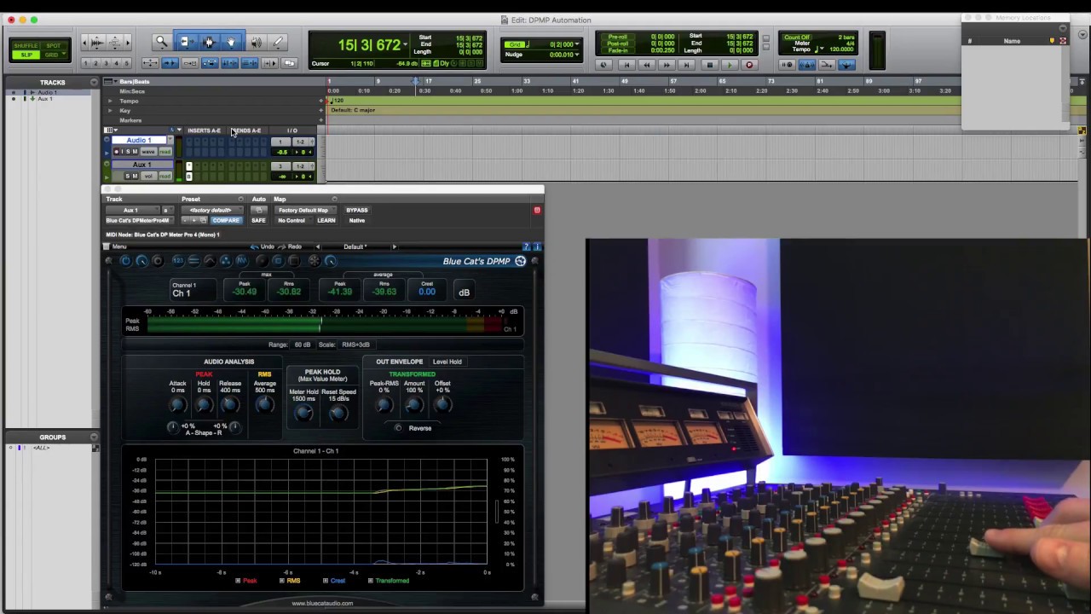Viewport: 1091px width, 614px height.
Task: Select the Zoomer magnifier tool
Action: (161, 42)
